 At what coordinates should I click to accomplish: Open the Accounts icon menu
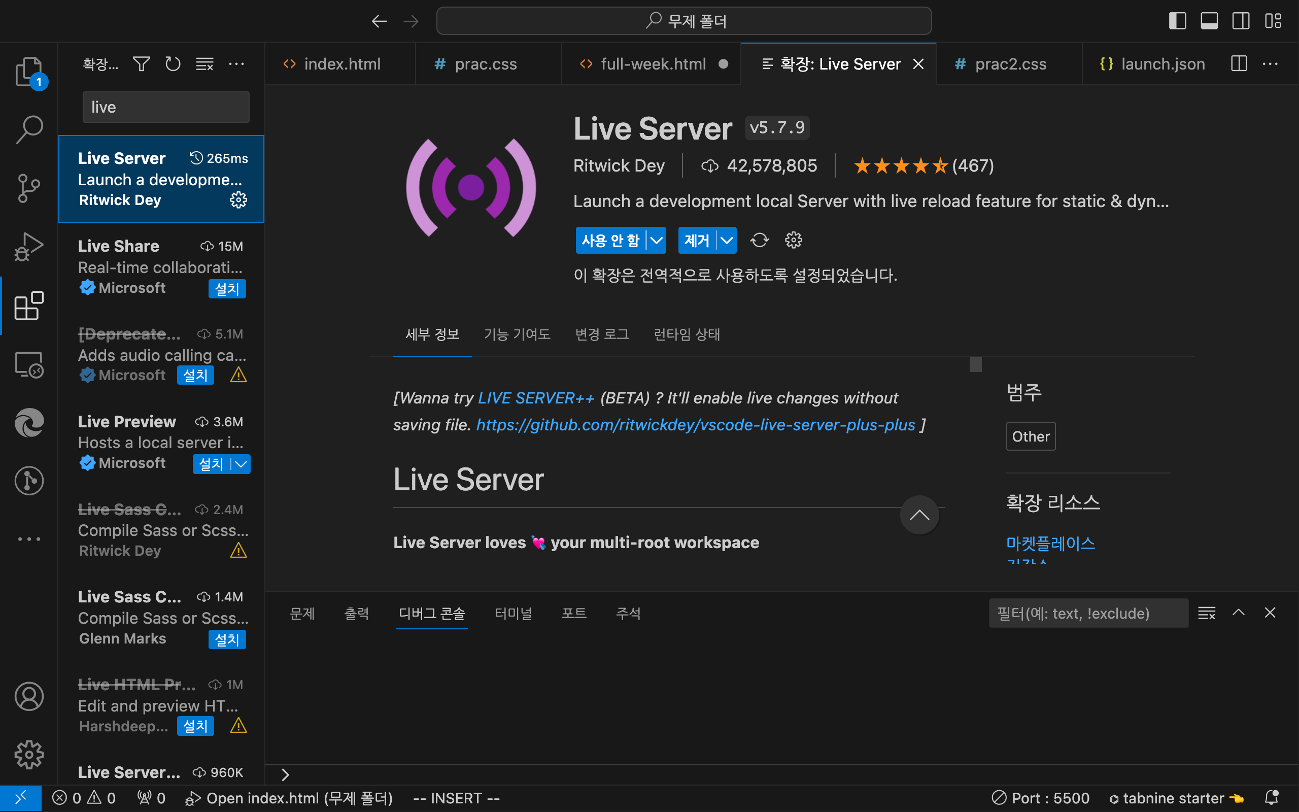(x=29, y=696)
